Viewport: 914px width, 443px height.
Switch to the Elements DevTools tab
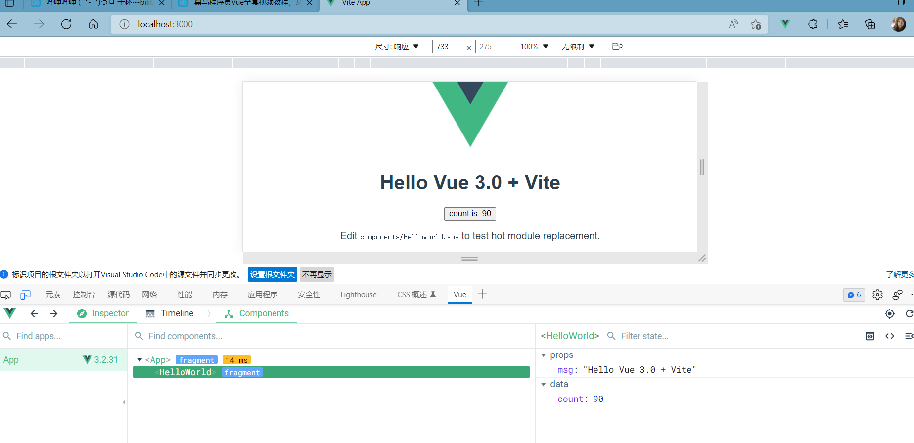click(x=53, y=295)
